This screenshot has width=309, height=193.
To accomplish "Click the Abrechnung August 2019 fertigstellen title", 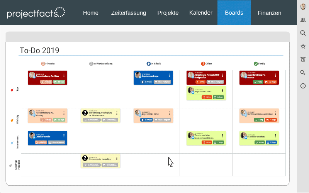I will (x=207, y=76).
